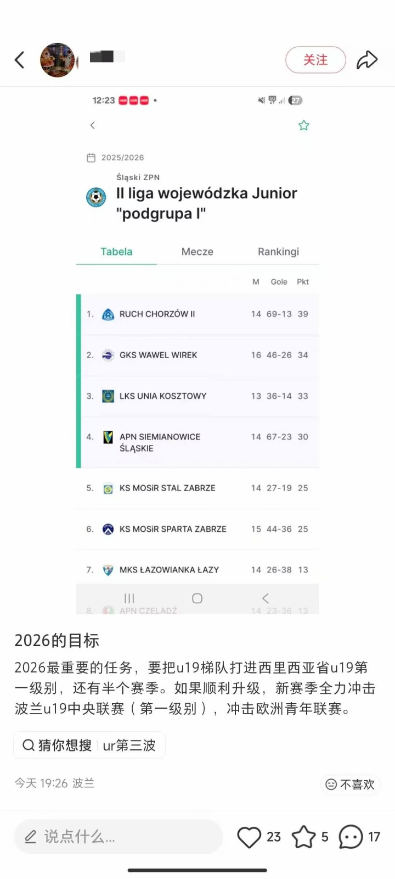Tap the Śląski ZPN league logo

tap(96, 197)
